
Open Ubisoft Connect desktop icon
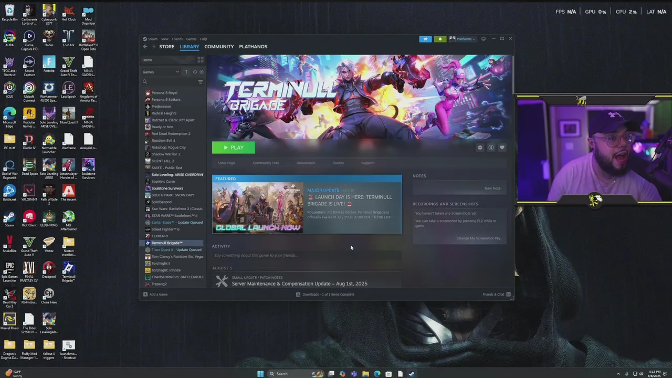pos(29,92)
